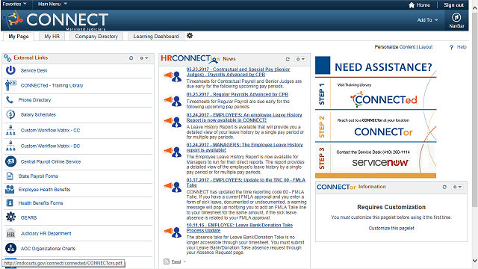The height and width of the screenshot is (269, 478).
Task: Open Regular Payrolls Advanced by CPB link
Action: [x=238, y=95]
